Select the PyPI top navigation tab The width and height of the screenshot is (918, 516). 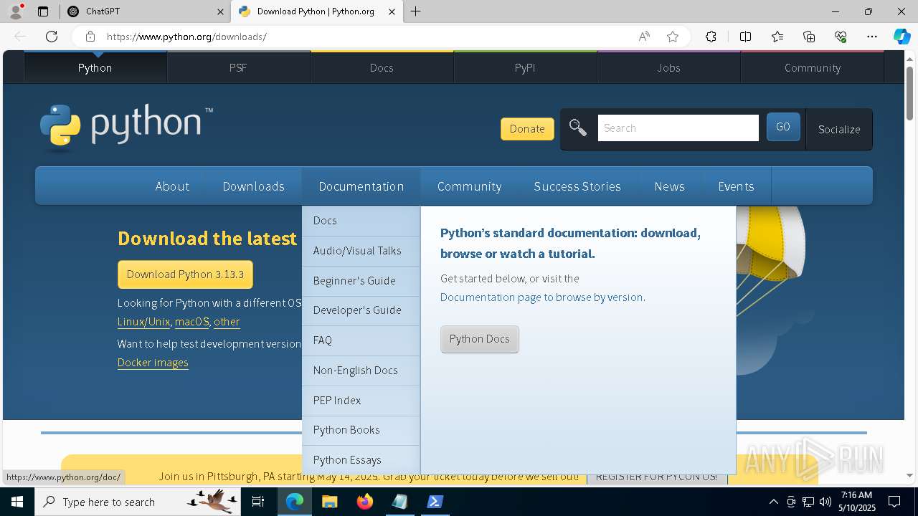pyautogui.click(x=525, y=67)
